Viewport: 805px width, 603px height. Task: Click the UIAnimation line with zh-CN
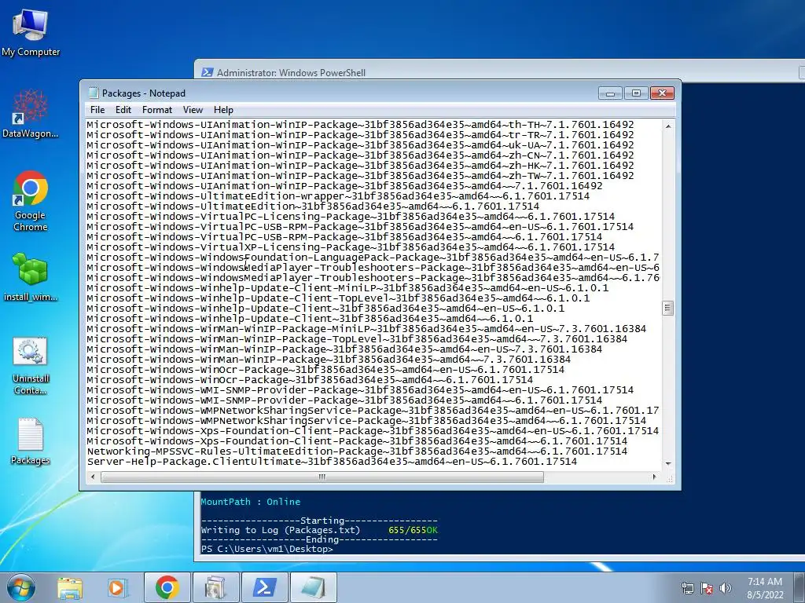click(360, 155)
